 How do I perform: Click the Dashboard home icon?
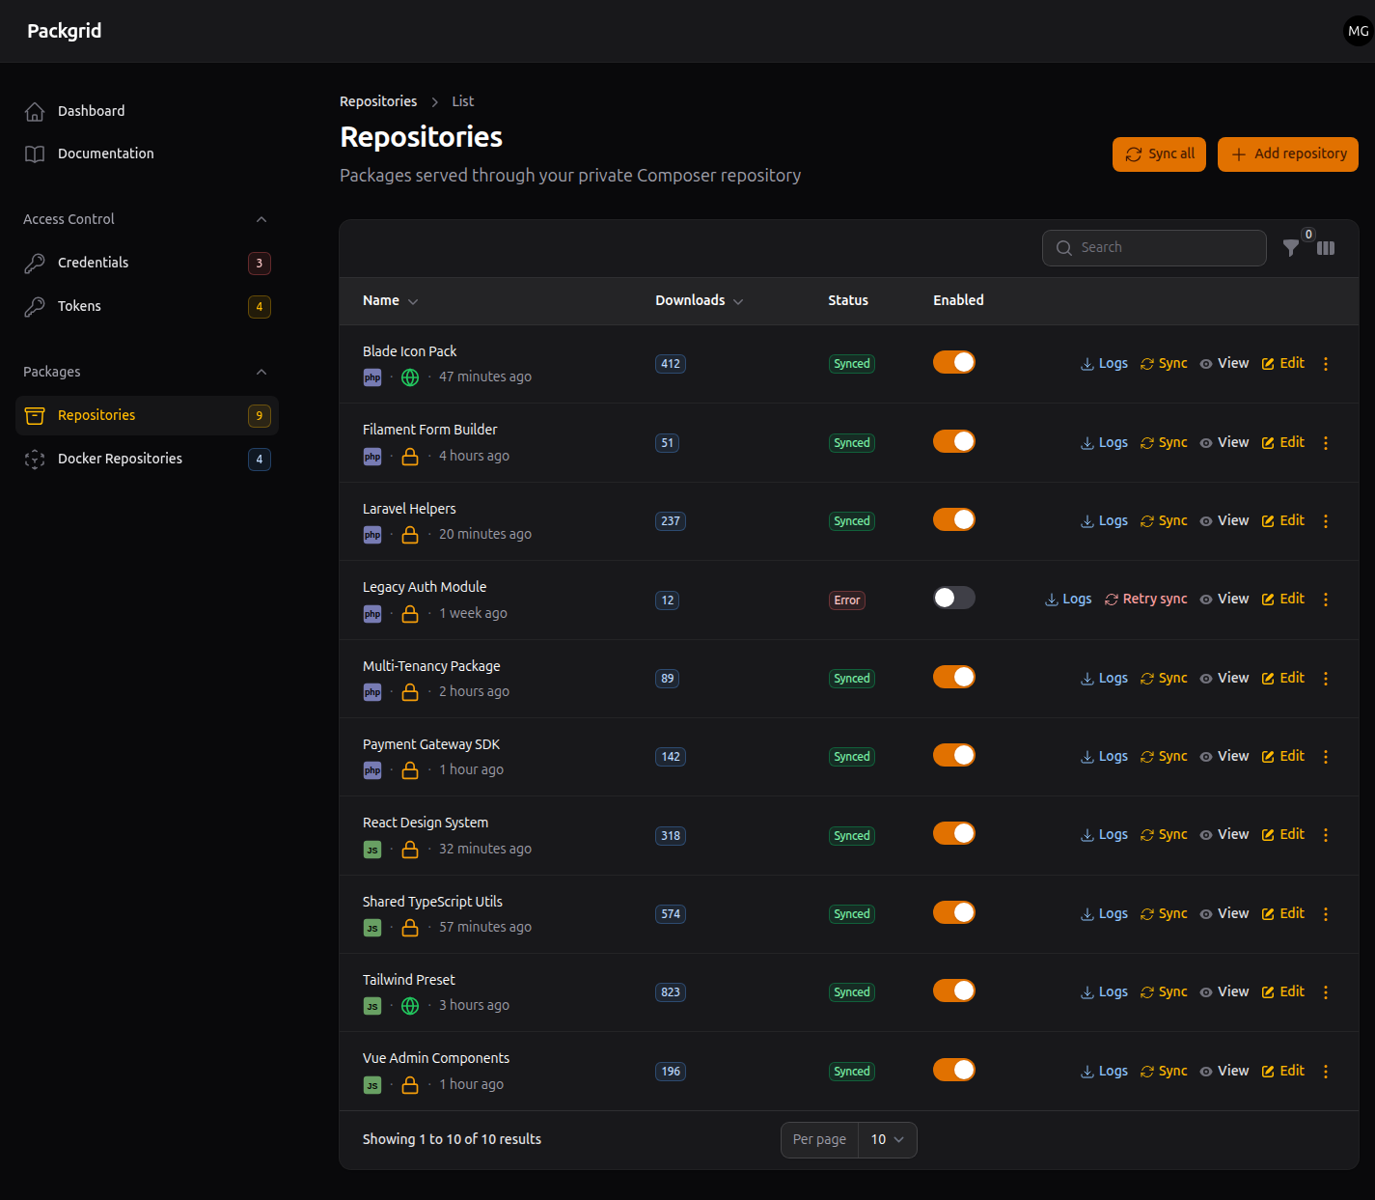click(x=35, y=111)
